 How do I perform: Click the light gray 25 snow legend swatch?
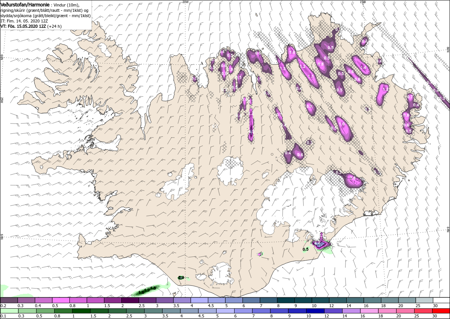coord(424,300)
